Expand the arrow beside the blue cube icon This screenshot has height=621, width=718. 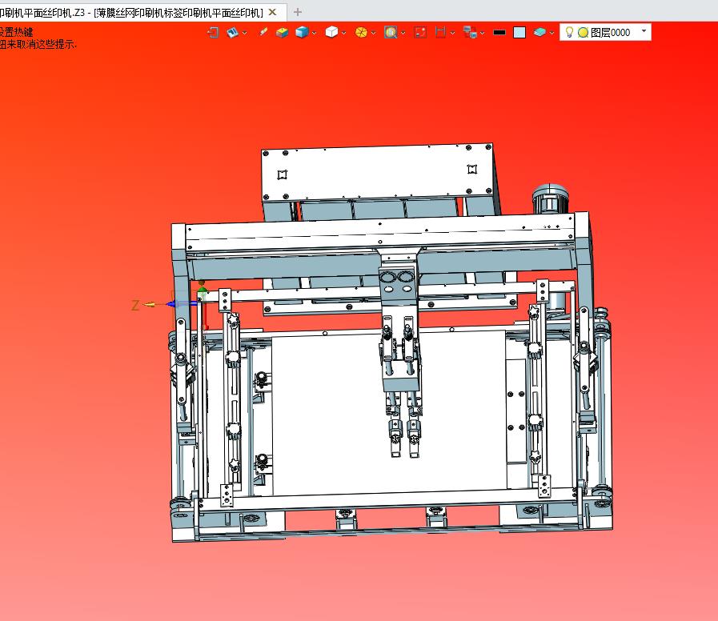315,34
